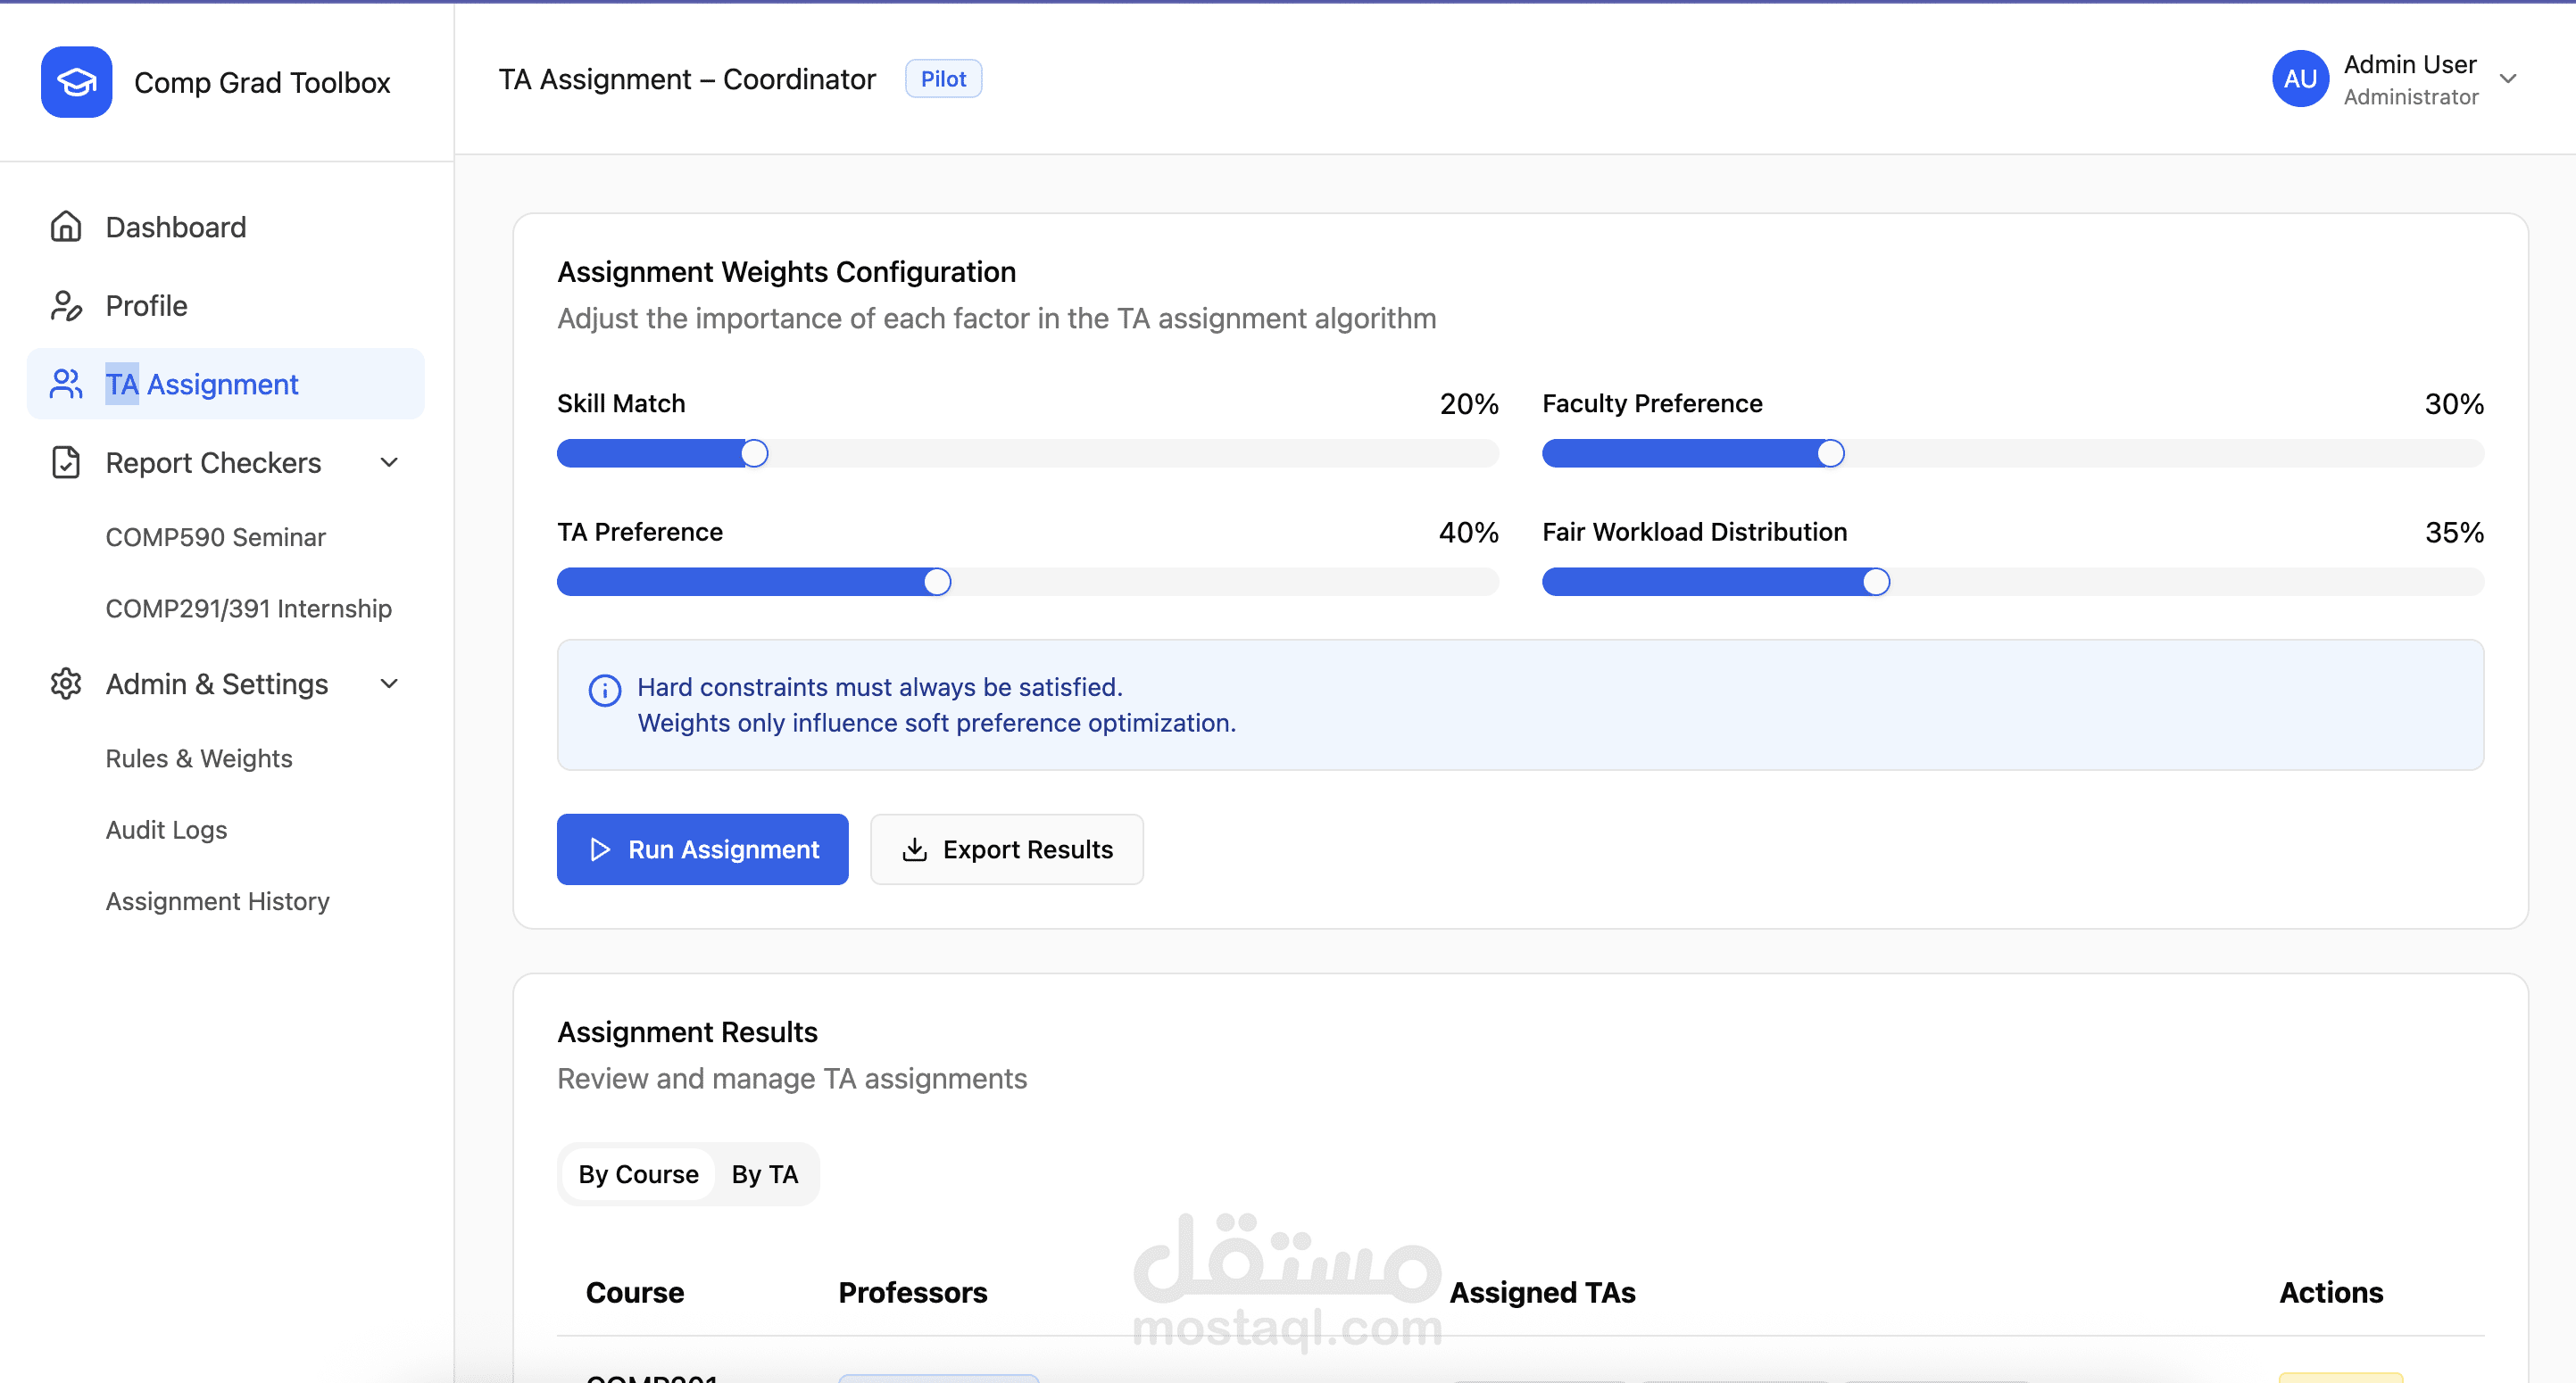2576x1383 pixels.
Task: Click the Admin & Settings gear icon
Action: coord(66,683)
